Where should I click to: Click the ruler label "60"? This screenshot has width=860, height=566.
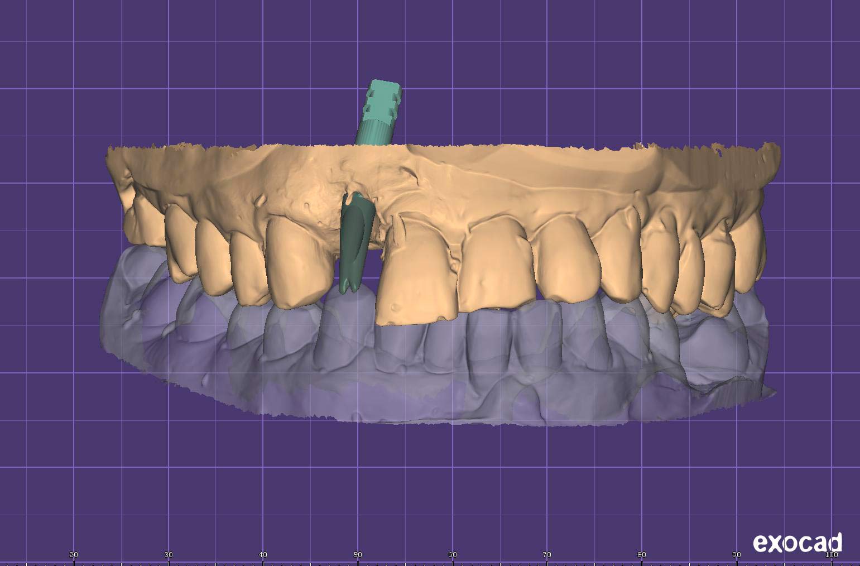453,555
